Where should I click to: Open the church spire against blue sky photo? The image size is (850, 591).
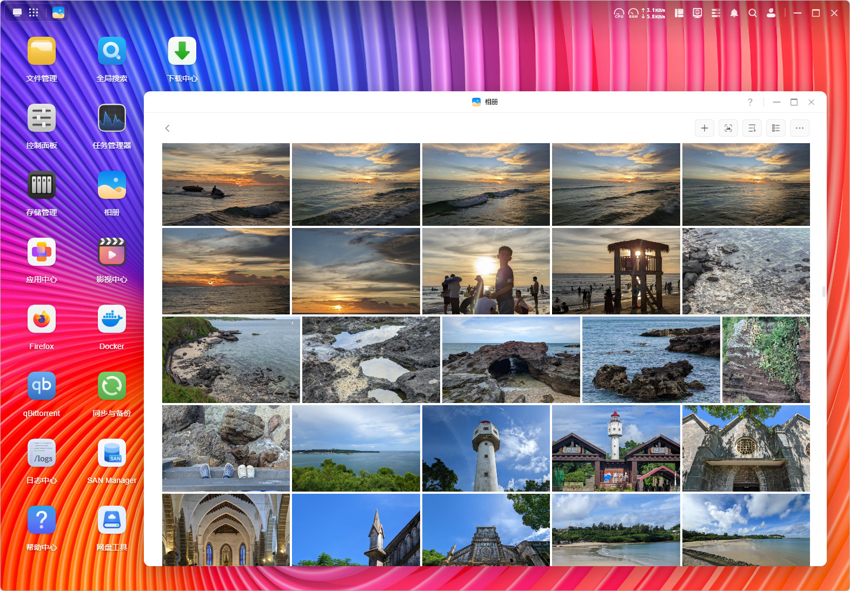coord(356,530)
